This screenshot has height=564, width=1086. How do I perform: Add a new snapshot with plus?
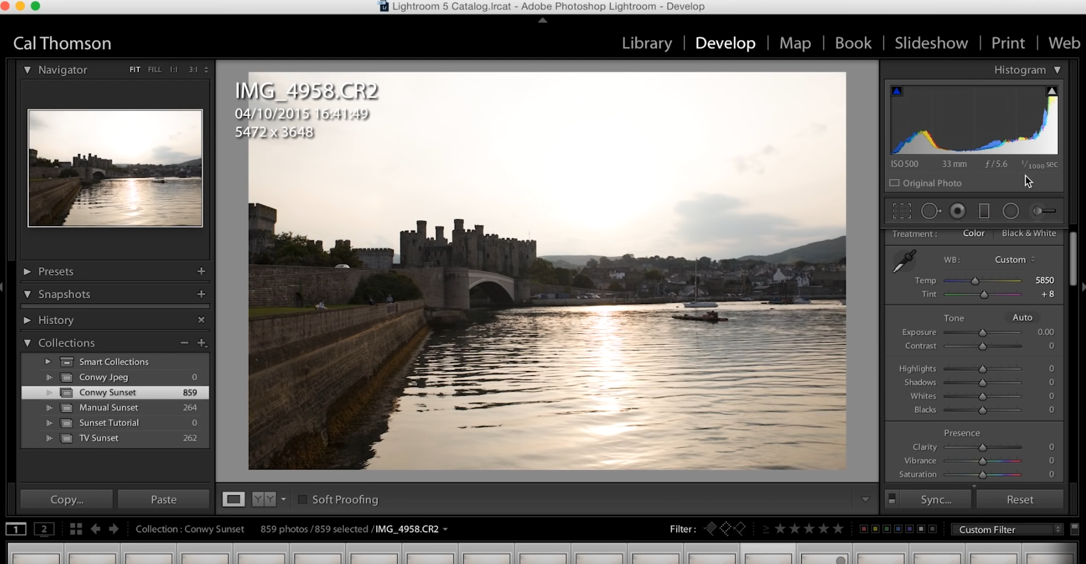coord(201,294)
